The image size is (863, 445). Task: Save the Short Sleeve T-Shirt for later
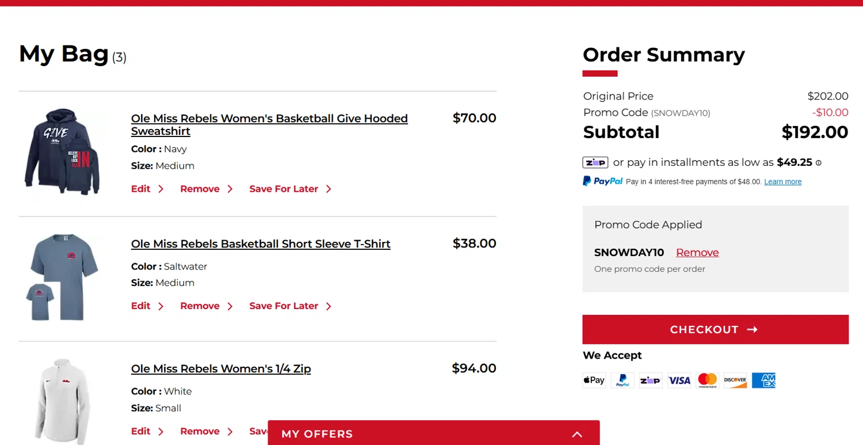[284, 306]
